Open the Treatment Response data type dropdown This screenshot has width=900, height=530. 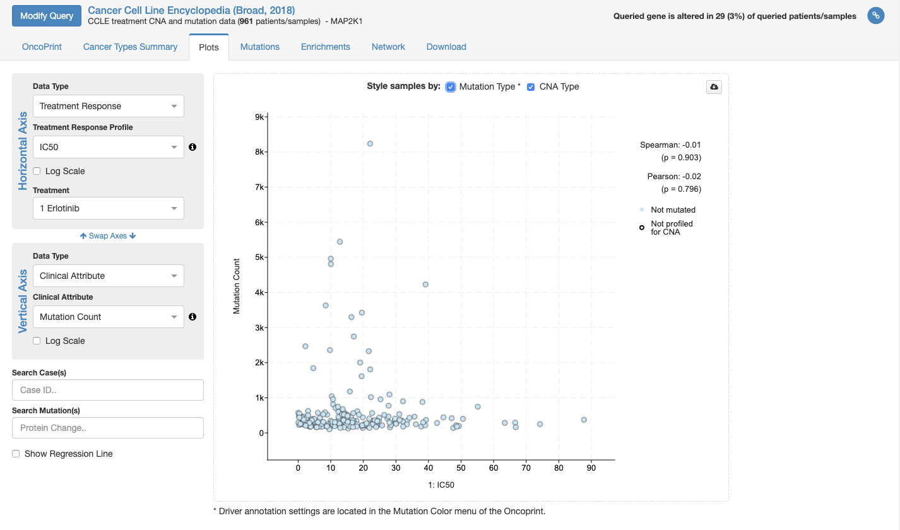(108, 105)
